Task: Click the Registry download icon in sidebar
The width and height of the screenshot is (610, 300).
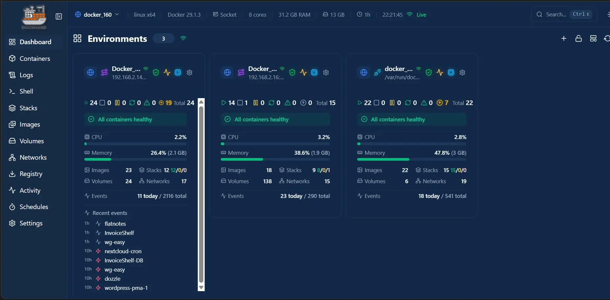Action: pos(12,174)
